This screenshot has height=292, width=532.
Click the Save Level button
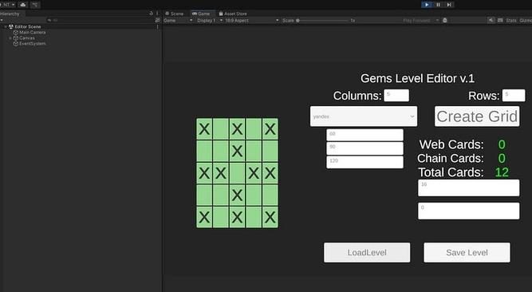coord(467,252)
